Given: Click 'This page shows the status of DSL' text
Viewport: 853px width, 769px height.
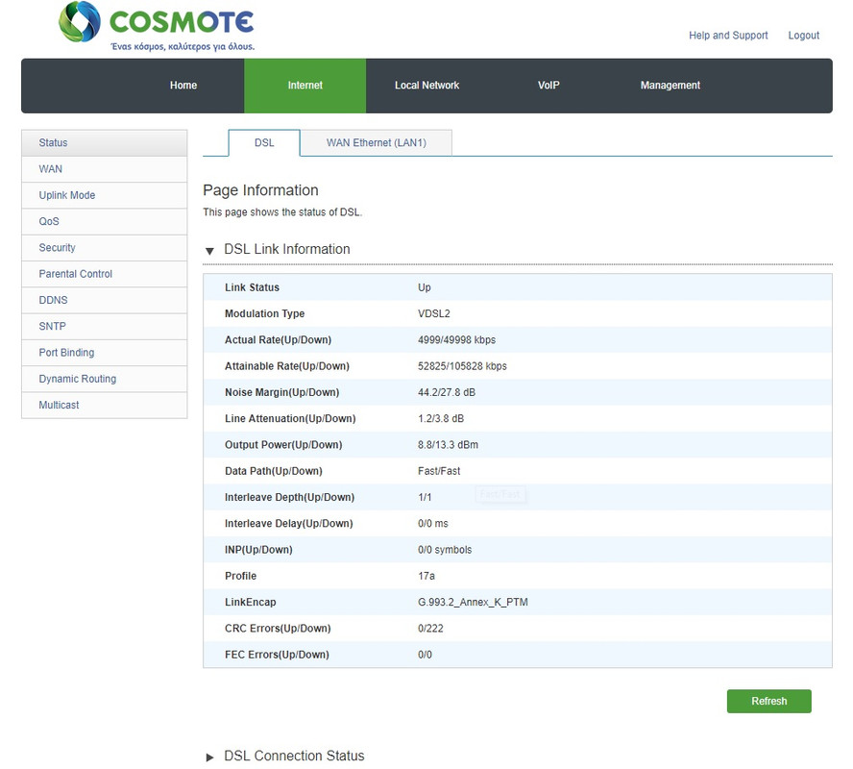Looking at the screenshot, I should point(281,212).
